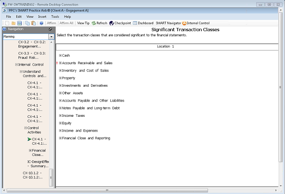
Task: Expand Inventory and Cost of Sales
Action: tap(60, 71)
